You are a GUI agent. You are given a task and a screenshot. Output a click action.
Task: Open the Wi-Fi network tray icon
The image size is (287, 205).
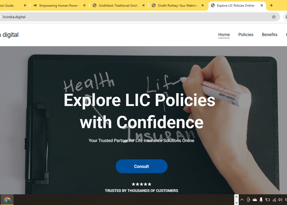point(274,200)
